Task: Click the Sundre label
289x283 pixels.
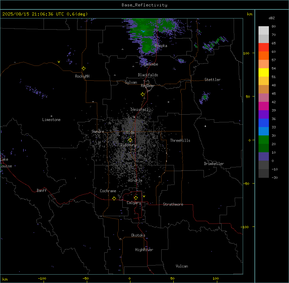Action: 98,131
